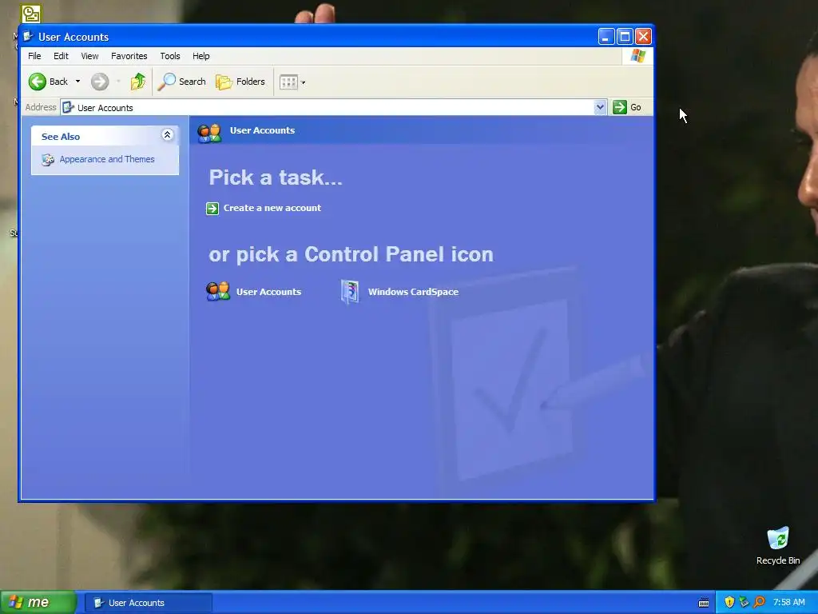The height and width of the screenshot is (614, 818).
Task: Open the Back history dropdown arrow
Action: point(77,82)
